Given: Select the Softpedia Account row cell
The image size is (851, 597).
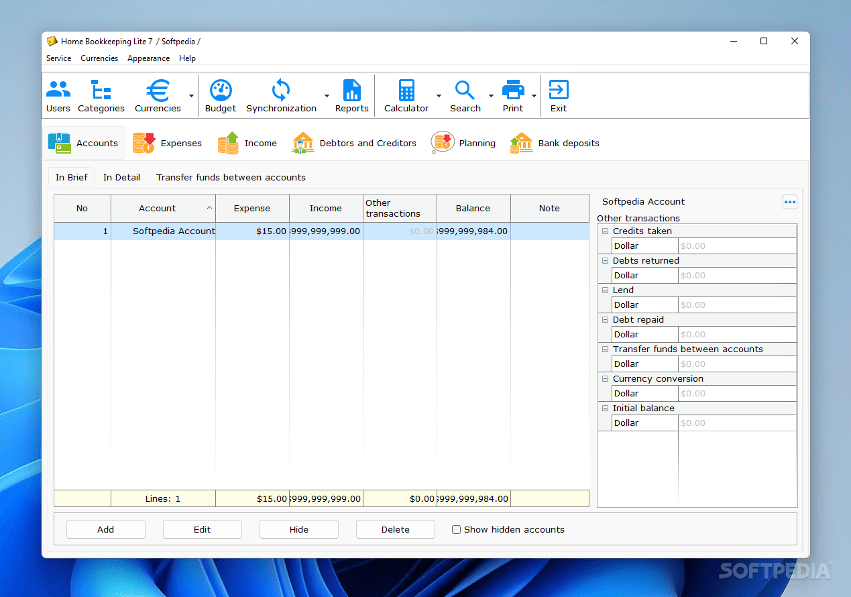Looking at the screenshot, I should click(163, 231).
